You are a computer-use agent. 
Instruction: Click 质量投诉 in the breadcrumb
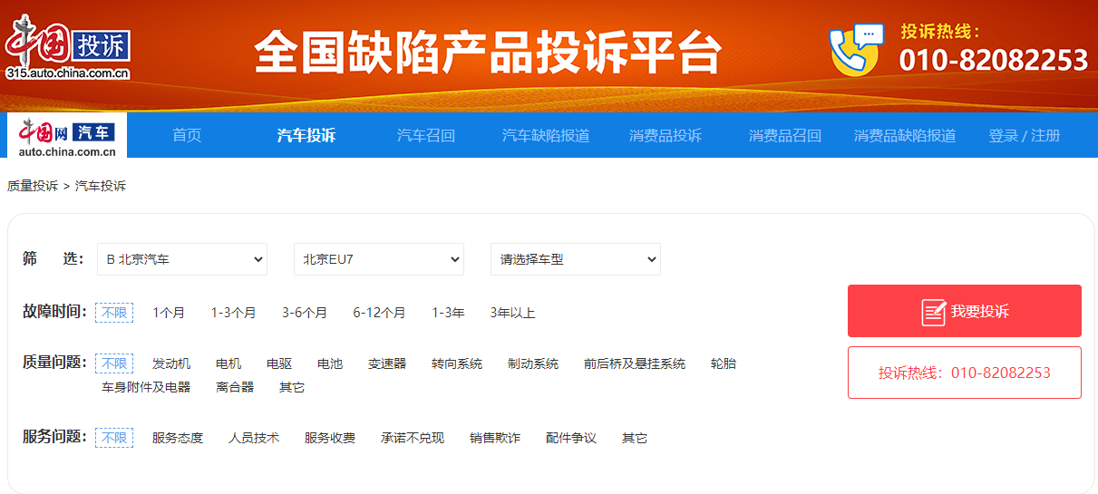pos(33,186)
